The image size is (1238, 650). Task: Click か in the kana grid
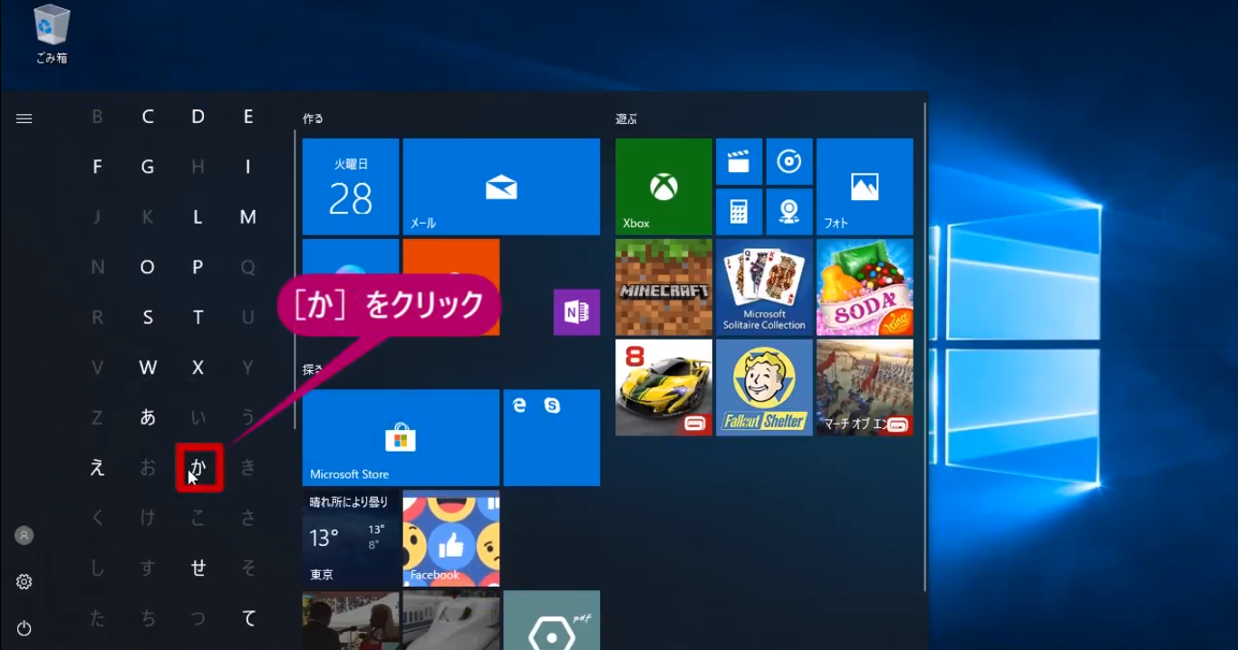pyautogui.click(x=198, y=468)
